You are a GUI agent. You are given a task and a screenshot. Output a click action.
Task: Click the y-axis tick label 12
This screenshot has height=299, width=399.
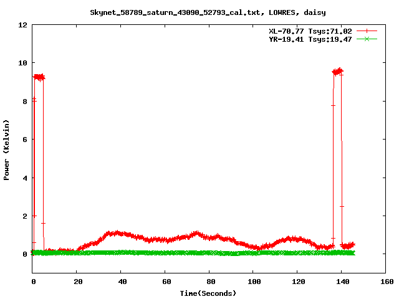point(22,25)
